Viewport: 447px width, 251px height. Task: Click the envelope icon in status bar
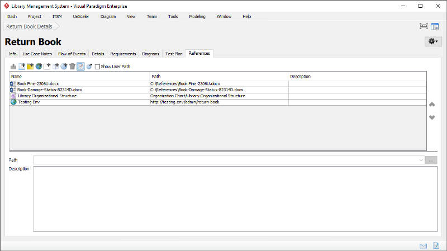pos(424,245)
